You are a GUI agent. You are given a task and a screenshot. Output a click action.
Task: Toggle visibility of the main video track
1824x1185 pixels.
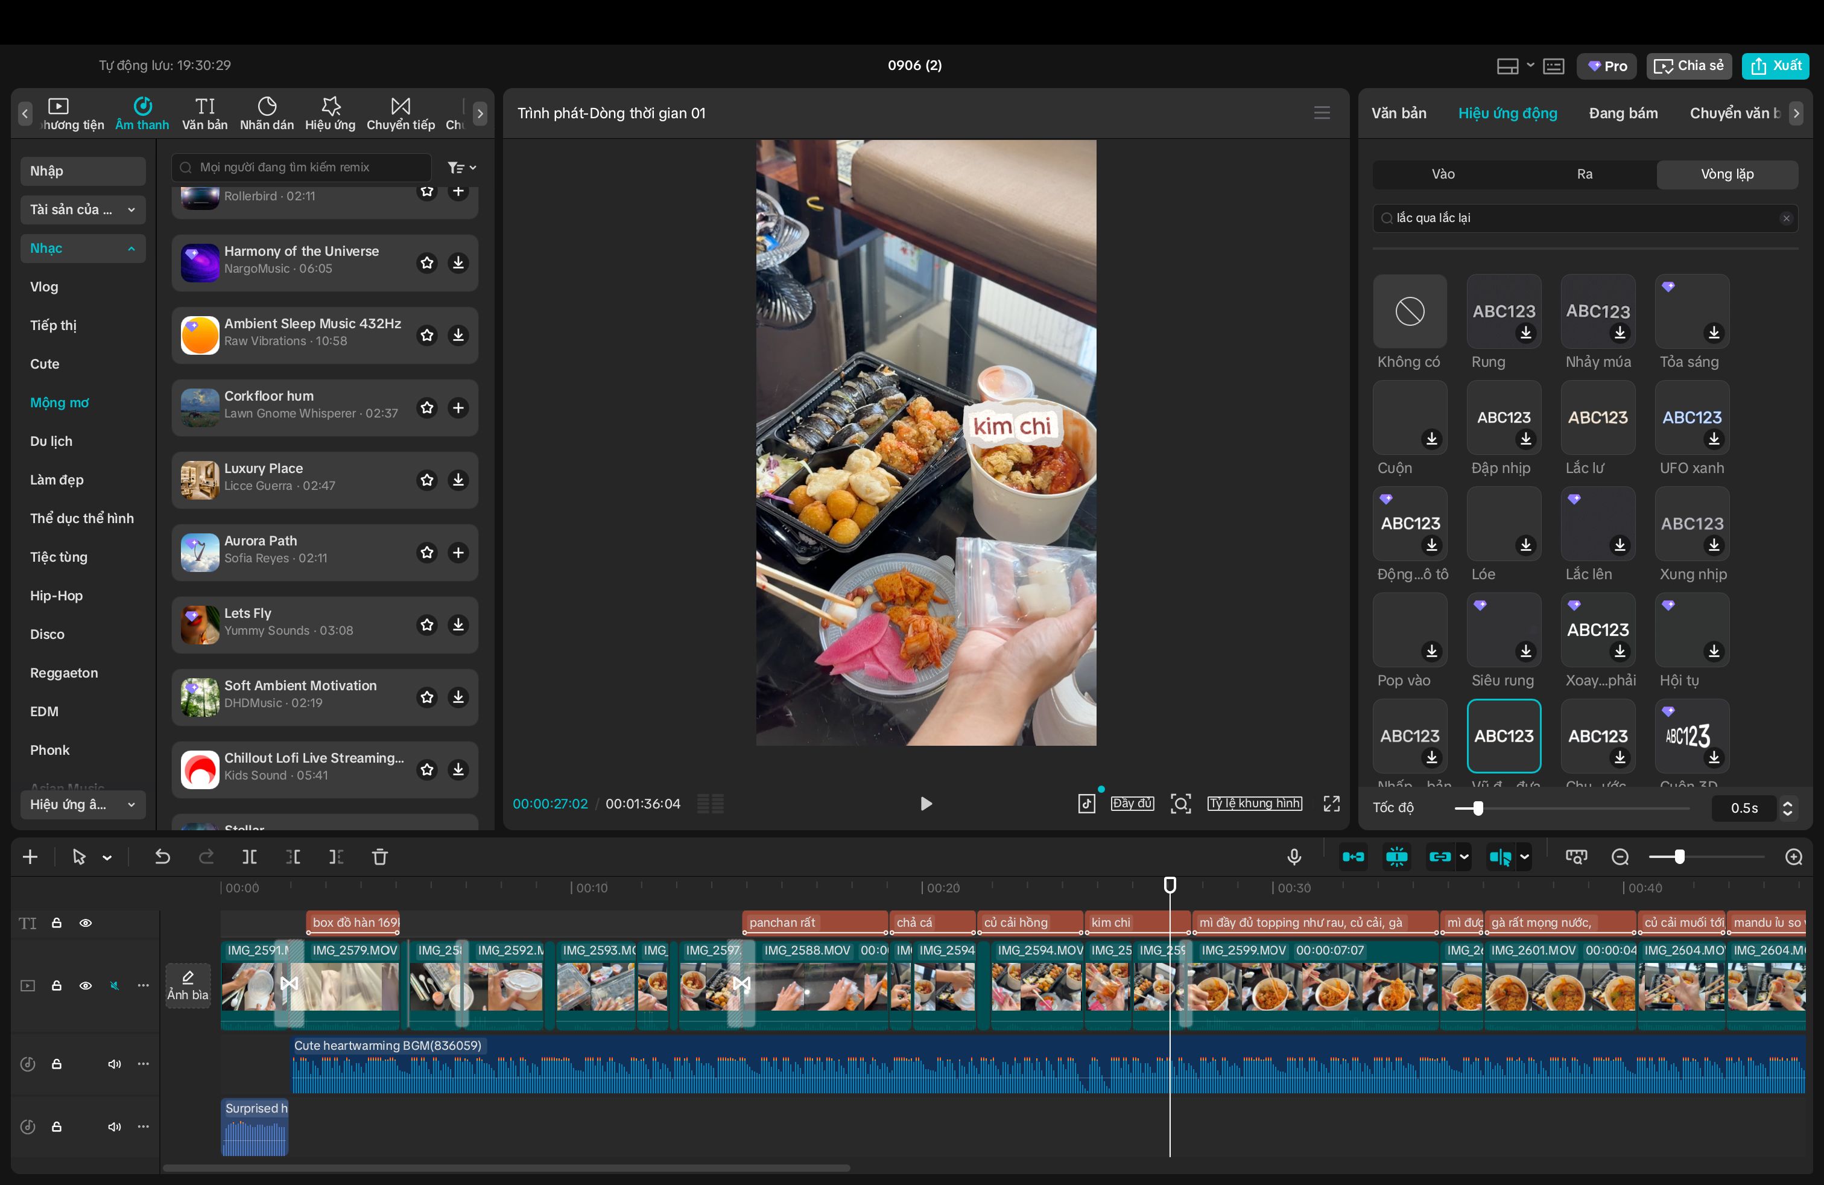86,986
